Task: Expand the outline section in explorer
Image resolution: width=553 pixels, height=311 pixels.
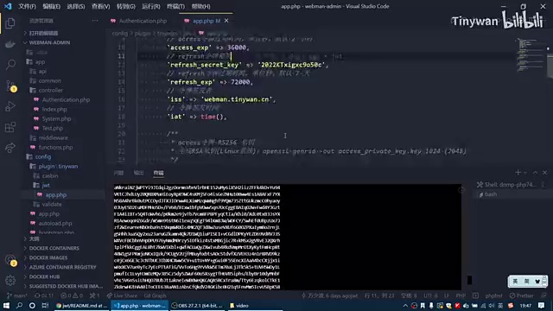Action: (35, 238)
